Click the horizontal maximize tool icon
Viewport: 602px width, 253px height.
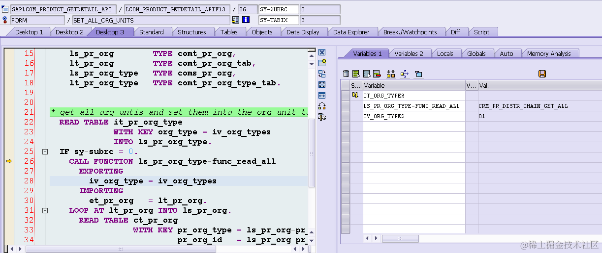322,95
